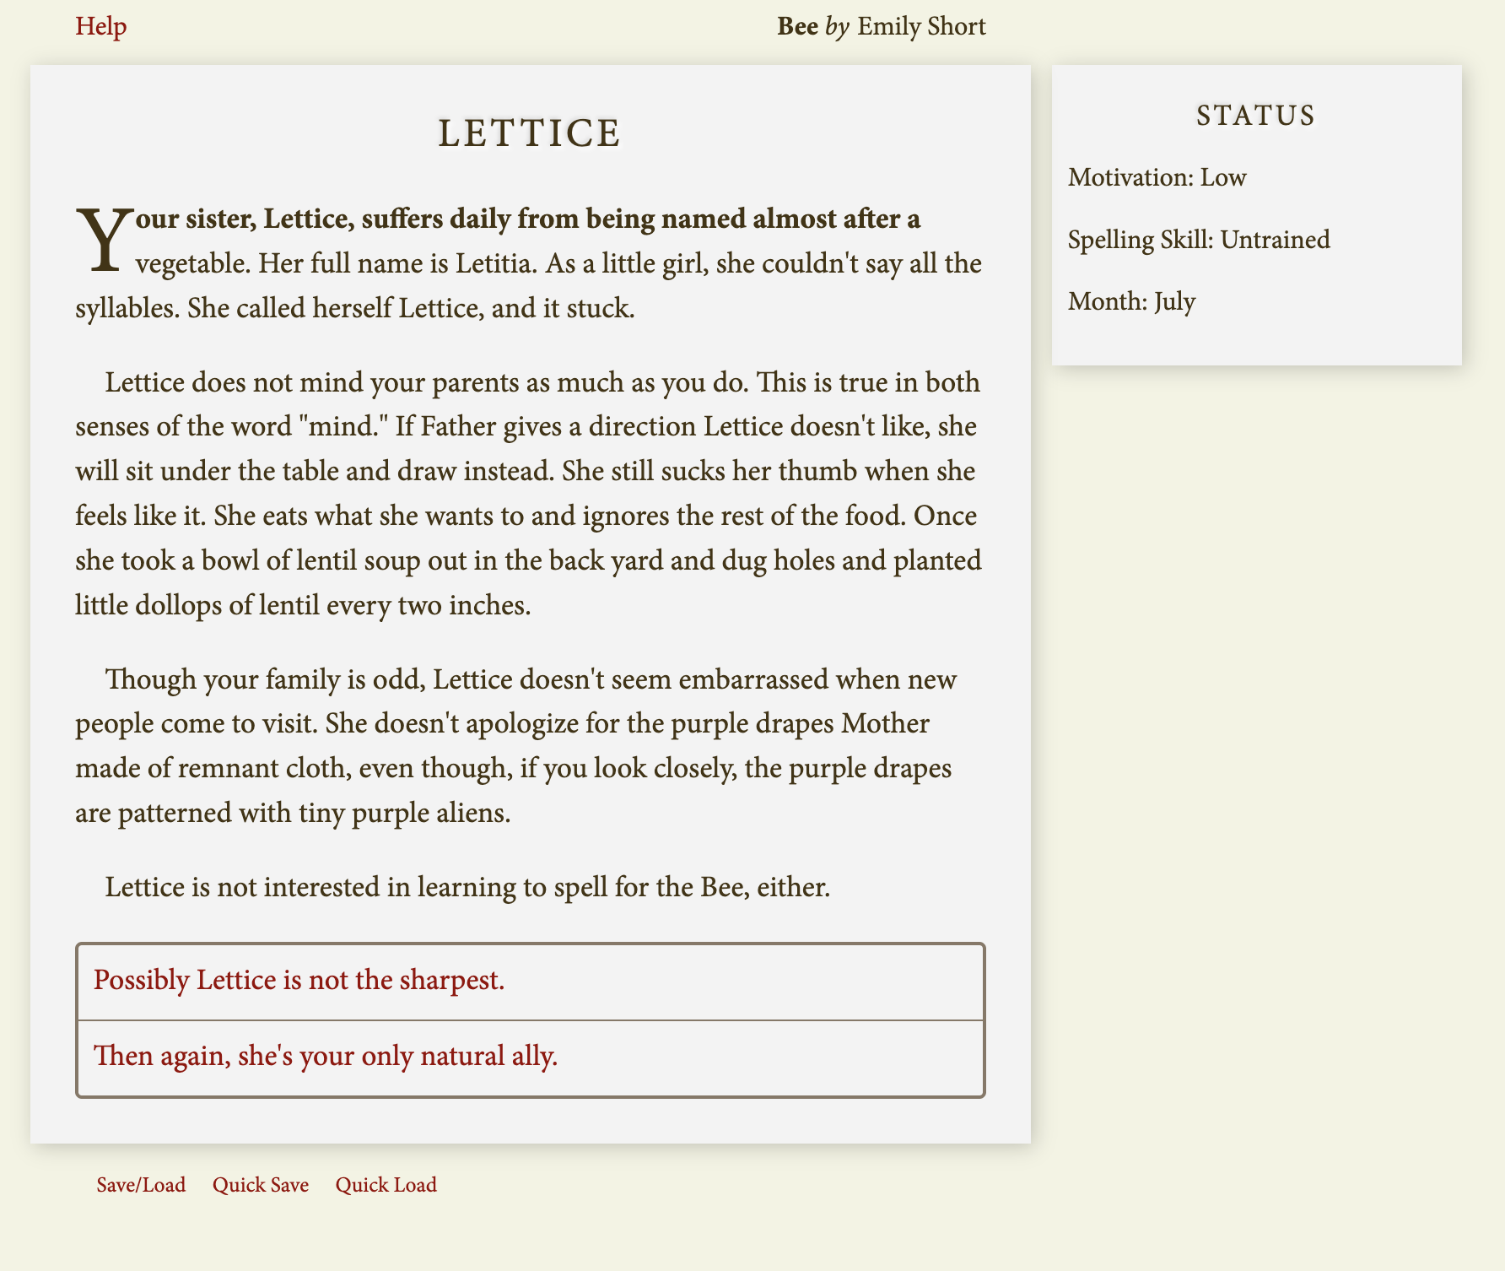This screenshot has height=1271, width=1505.
Task: Click the bold opening sentence about Lettice
Action: click(x=528, y=219)
